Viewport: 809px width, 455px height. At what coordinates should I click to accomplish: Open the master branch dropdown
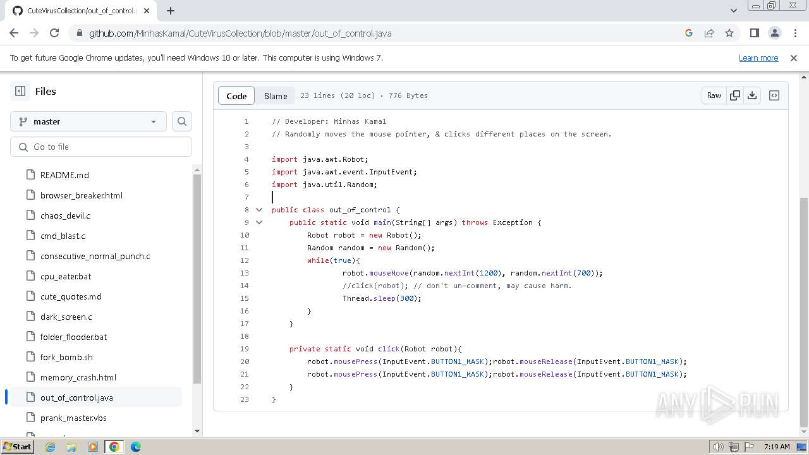tap(88, 121)
